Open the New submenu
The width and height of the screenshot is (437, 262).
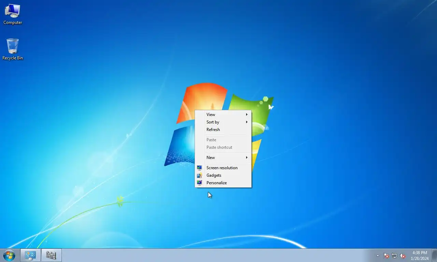pos(223,158)
